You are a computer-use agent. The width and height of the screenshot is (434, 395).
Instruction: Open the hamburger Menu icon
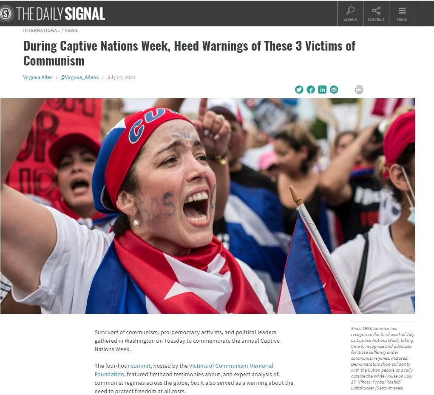pyautogui.click(x=402, y=14)
